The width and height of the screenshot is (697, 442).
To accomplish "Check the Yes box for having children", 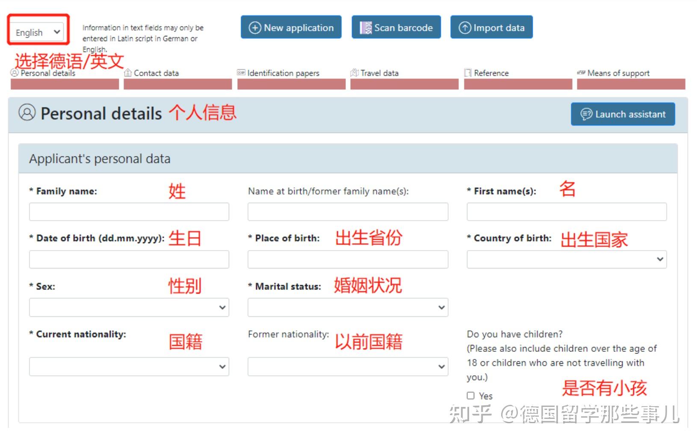I will (x=471, y=395).
